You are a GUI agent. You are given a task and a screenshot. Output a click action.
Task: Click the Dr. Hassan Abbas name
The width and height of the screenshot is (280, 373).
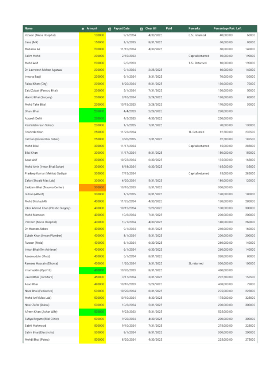[36, 229]
